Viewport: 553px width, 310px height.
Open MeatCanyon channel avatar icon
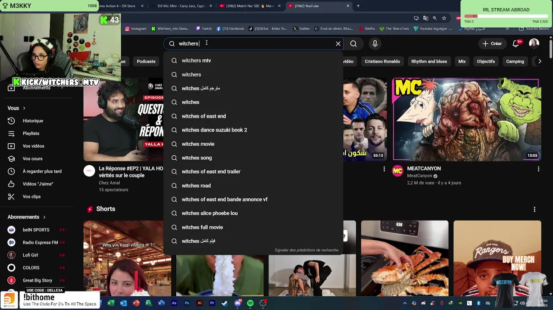[397, 171]
